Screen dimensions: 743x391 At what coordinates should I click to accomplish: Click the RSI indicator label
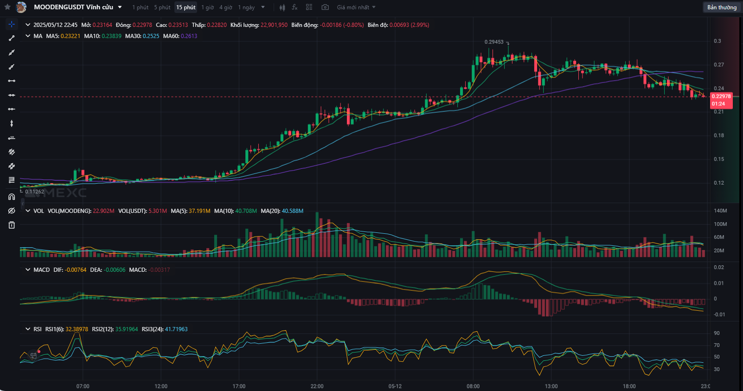coord(38,329)
